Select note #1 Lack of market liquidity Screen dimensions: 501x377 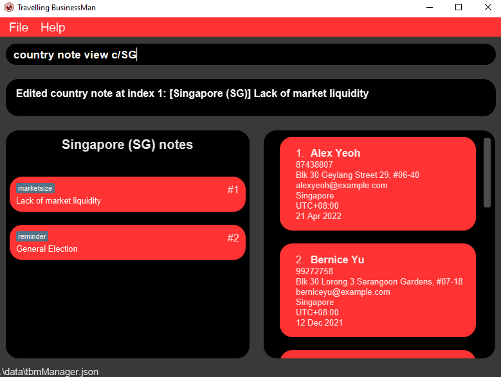pos(127,195)
